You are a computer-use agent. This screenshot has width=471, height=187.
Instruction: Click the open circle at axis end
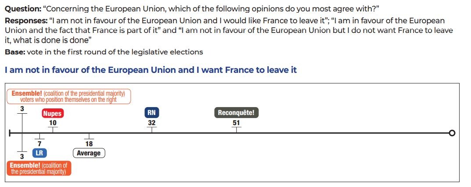point(452,133)
